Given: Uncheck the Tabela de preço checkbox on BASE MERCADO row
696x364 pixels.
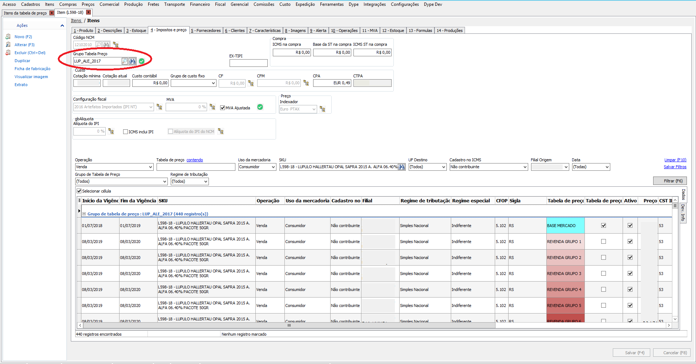Looking at the screenshot, I should point(603,226).
